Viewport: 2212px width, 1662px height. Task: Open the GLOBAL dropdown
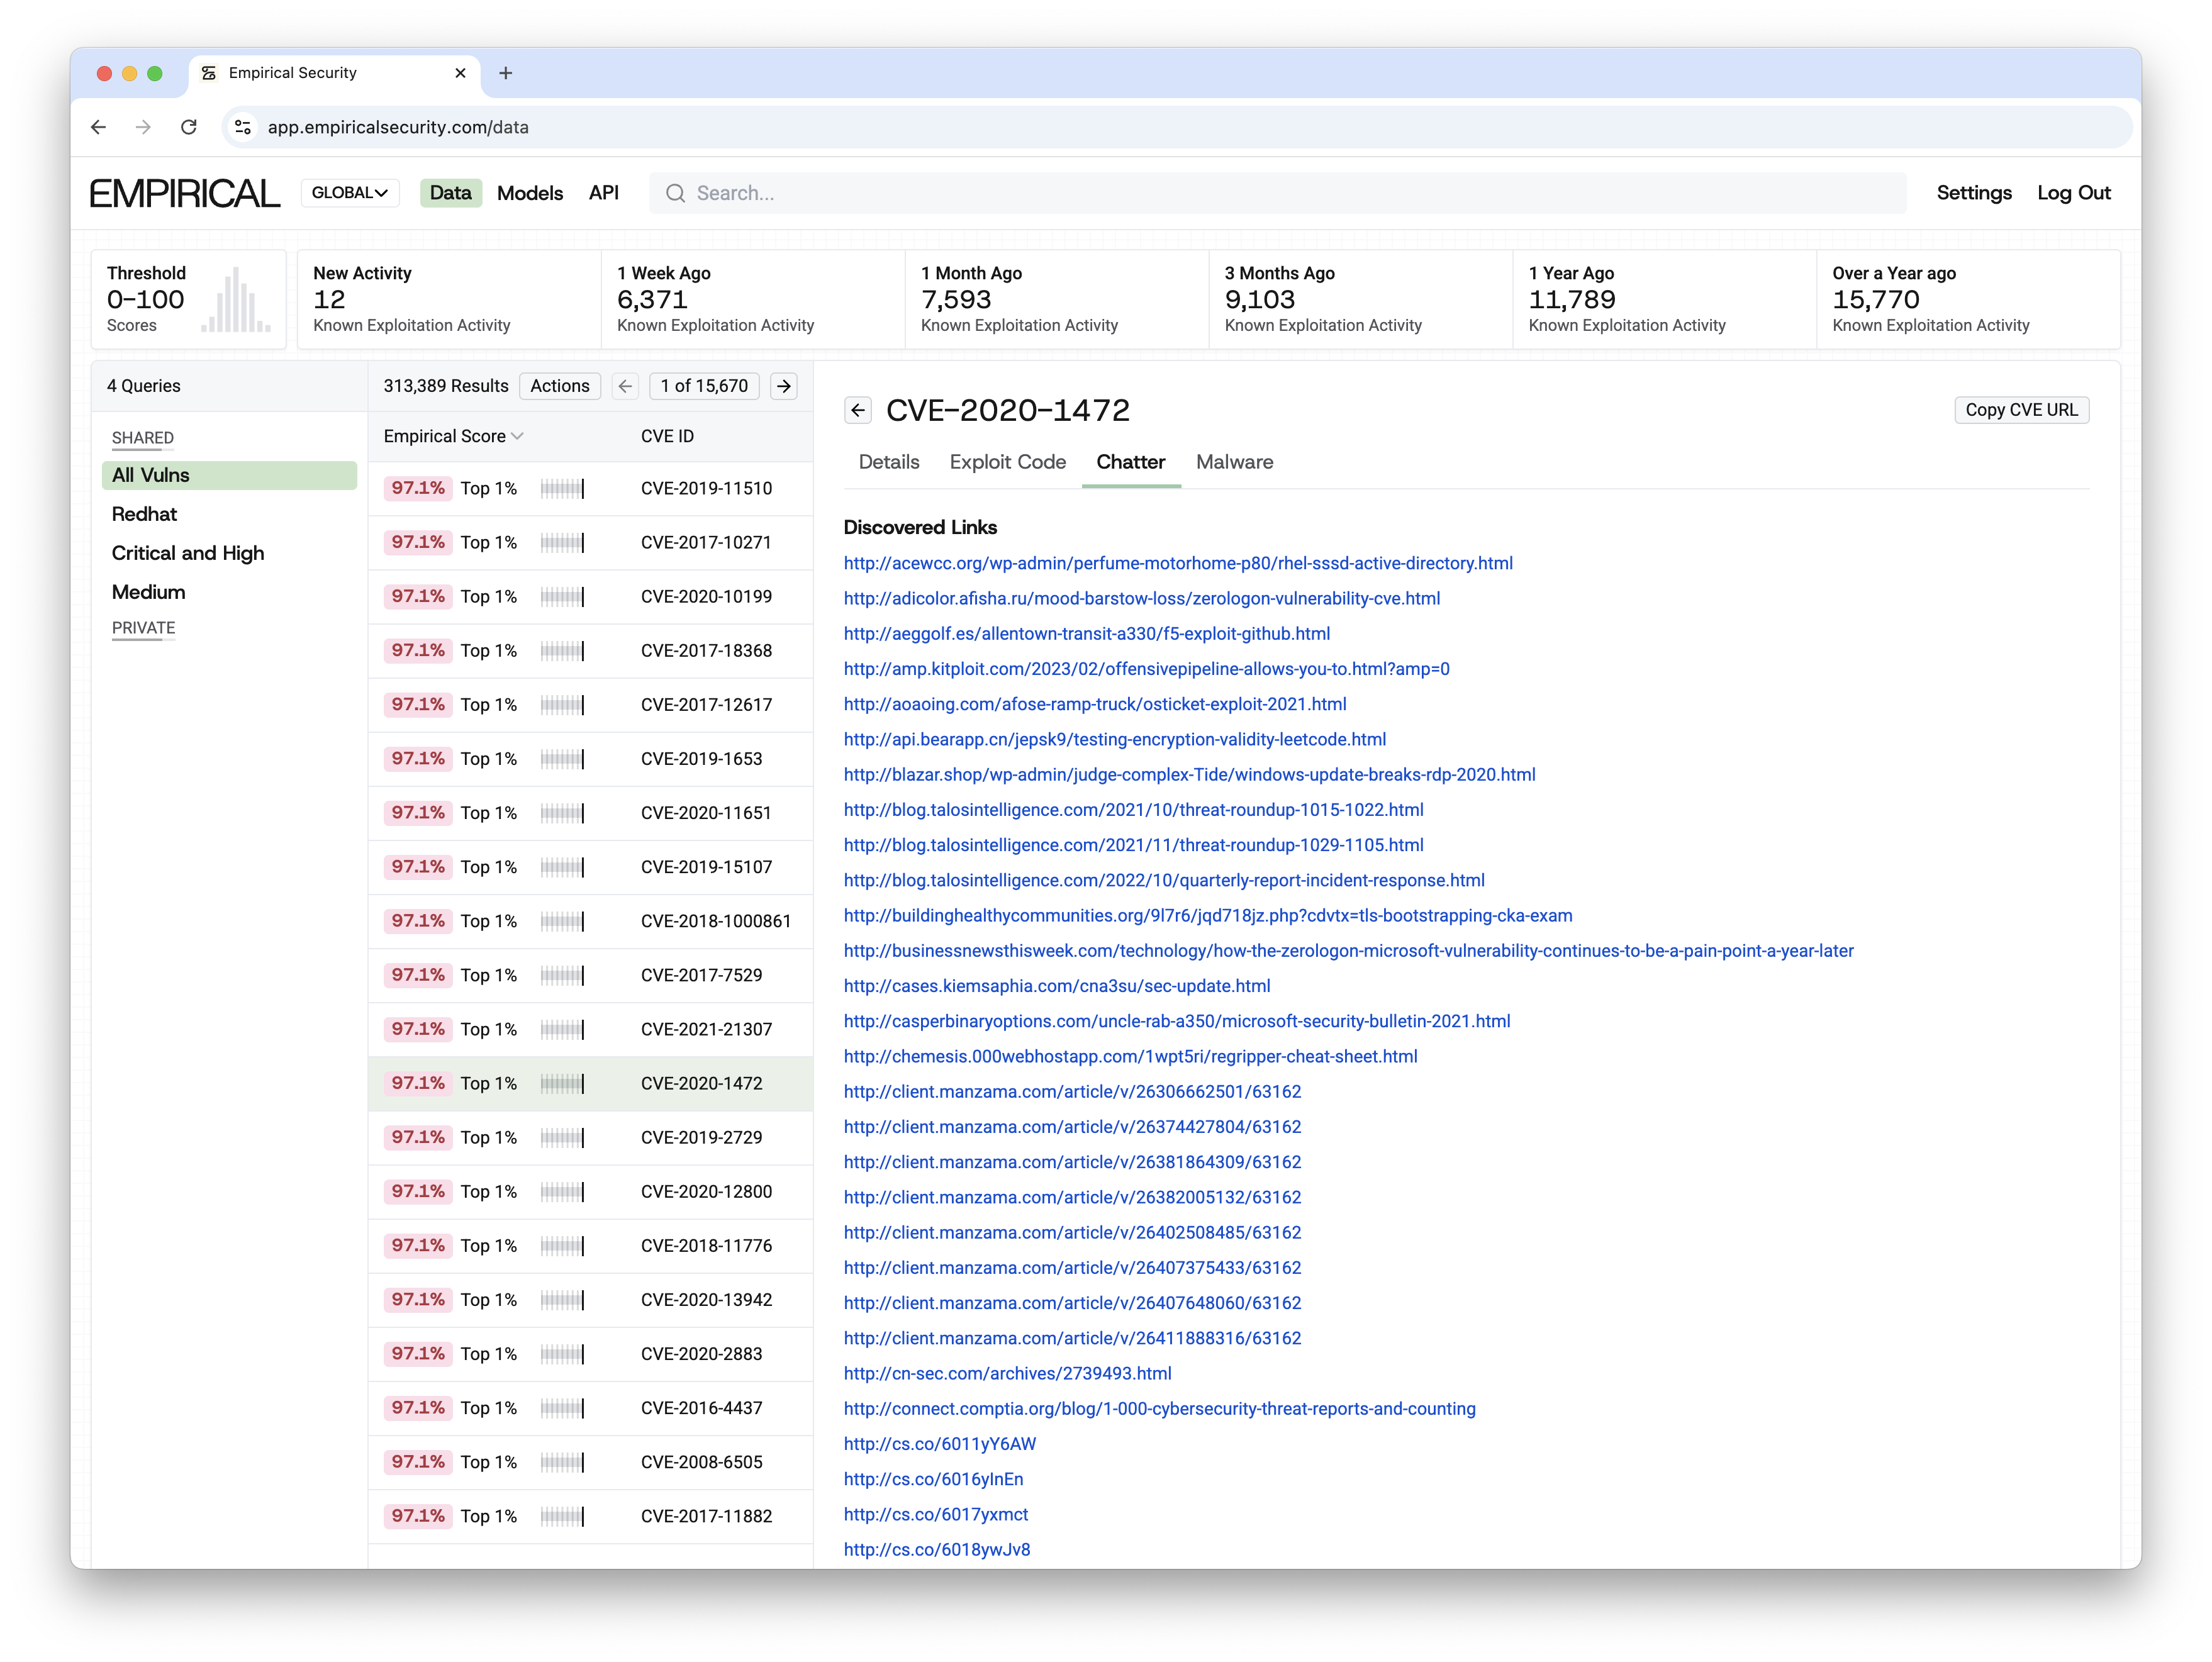tap(349, 193)
